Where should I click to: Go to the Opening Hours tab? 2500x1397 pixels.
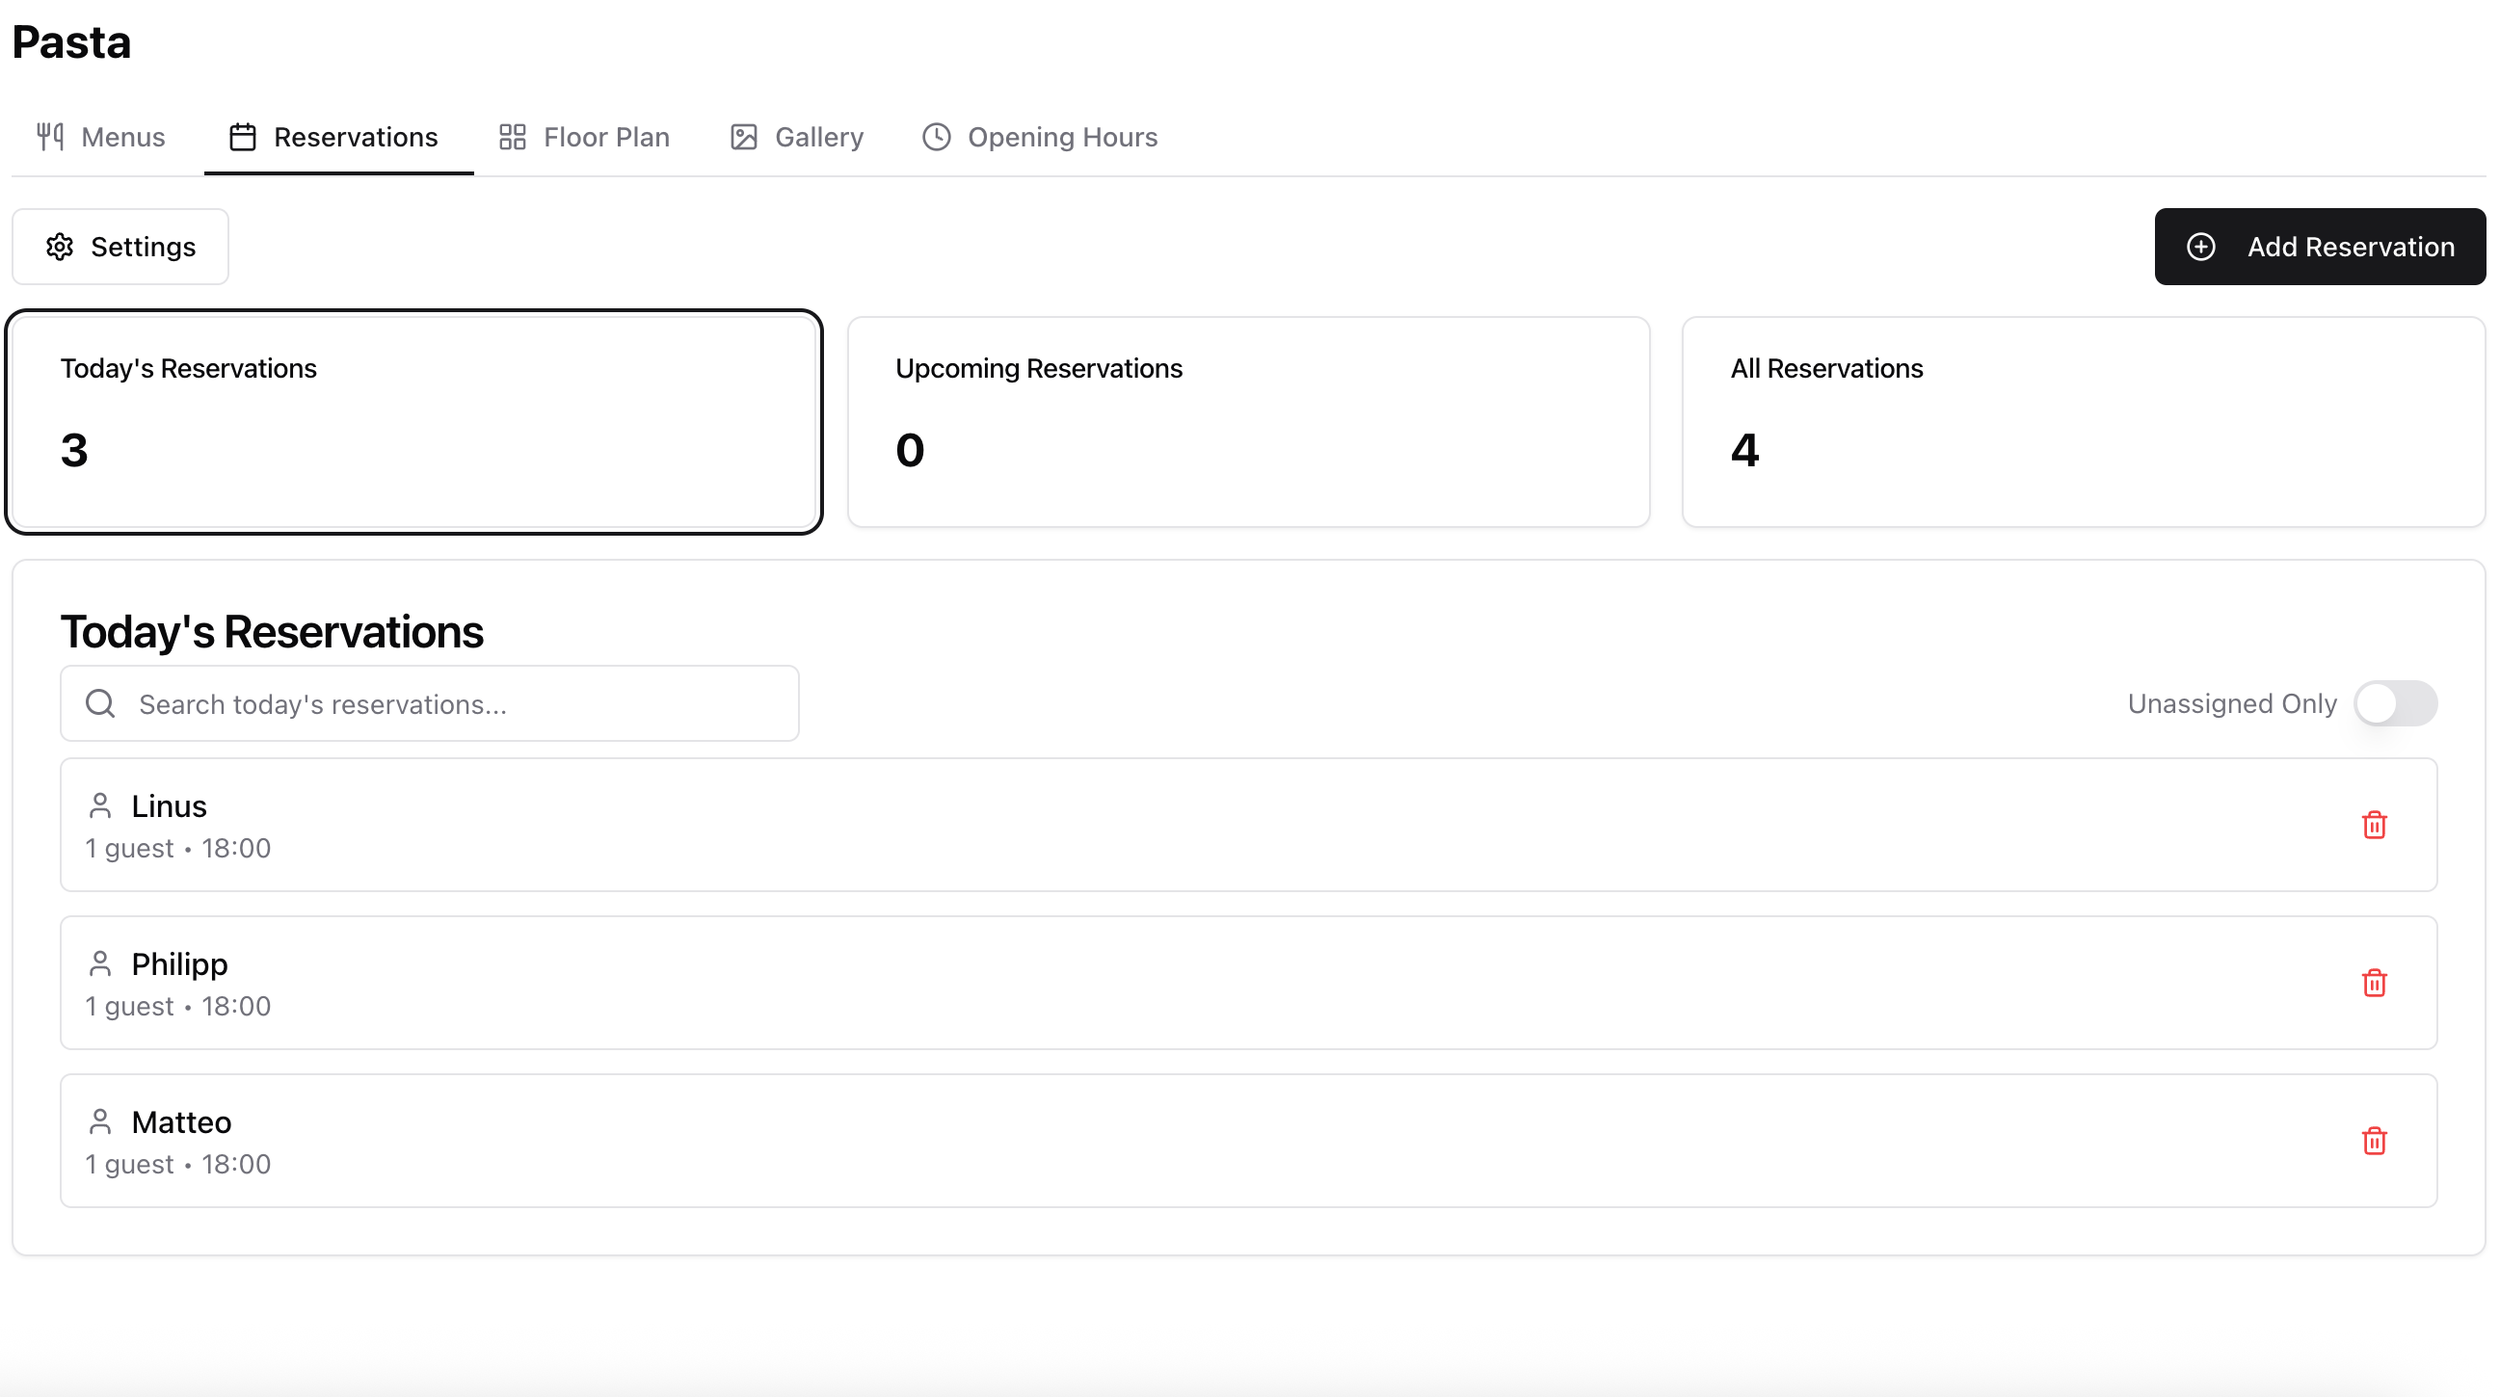(1039, 137)
